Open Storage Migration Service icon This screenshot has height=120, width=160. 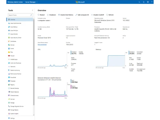[x=9, y=106]
